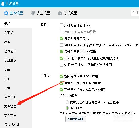Viewport: 139px width, 128px height.
Task: Uncheck 停靠在桌面边缘时自动隐藏
Action: (x=61, y=83)
